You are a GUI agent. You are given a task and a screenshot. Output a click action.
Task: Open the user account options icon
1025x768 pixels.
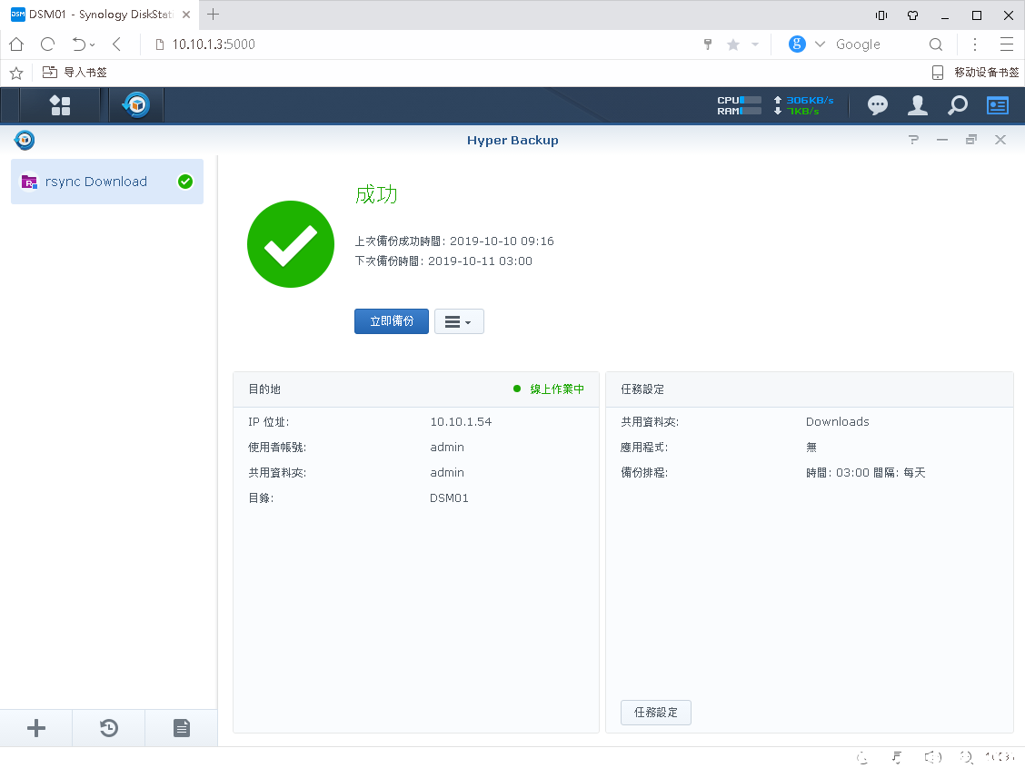[x=918, y=105]
